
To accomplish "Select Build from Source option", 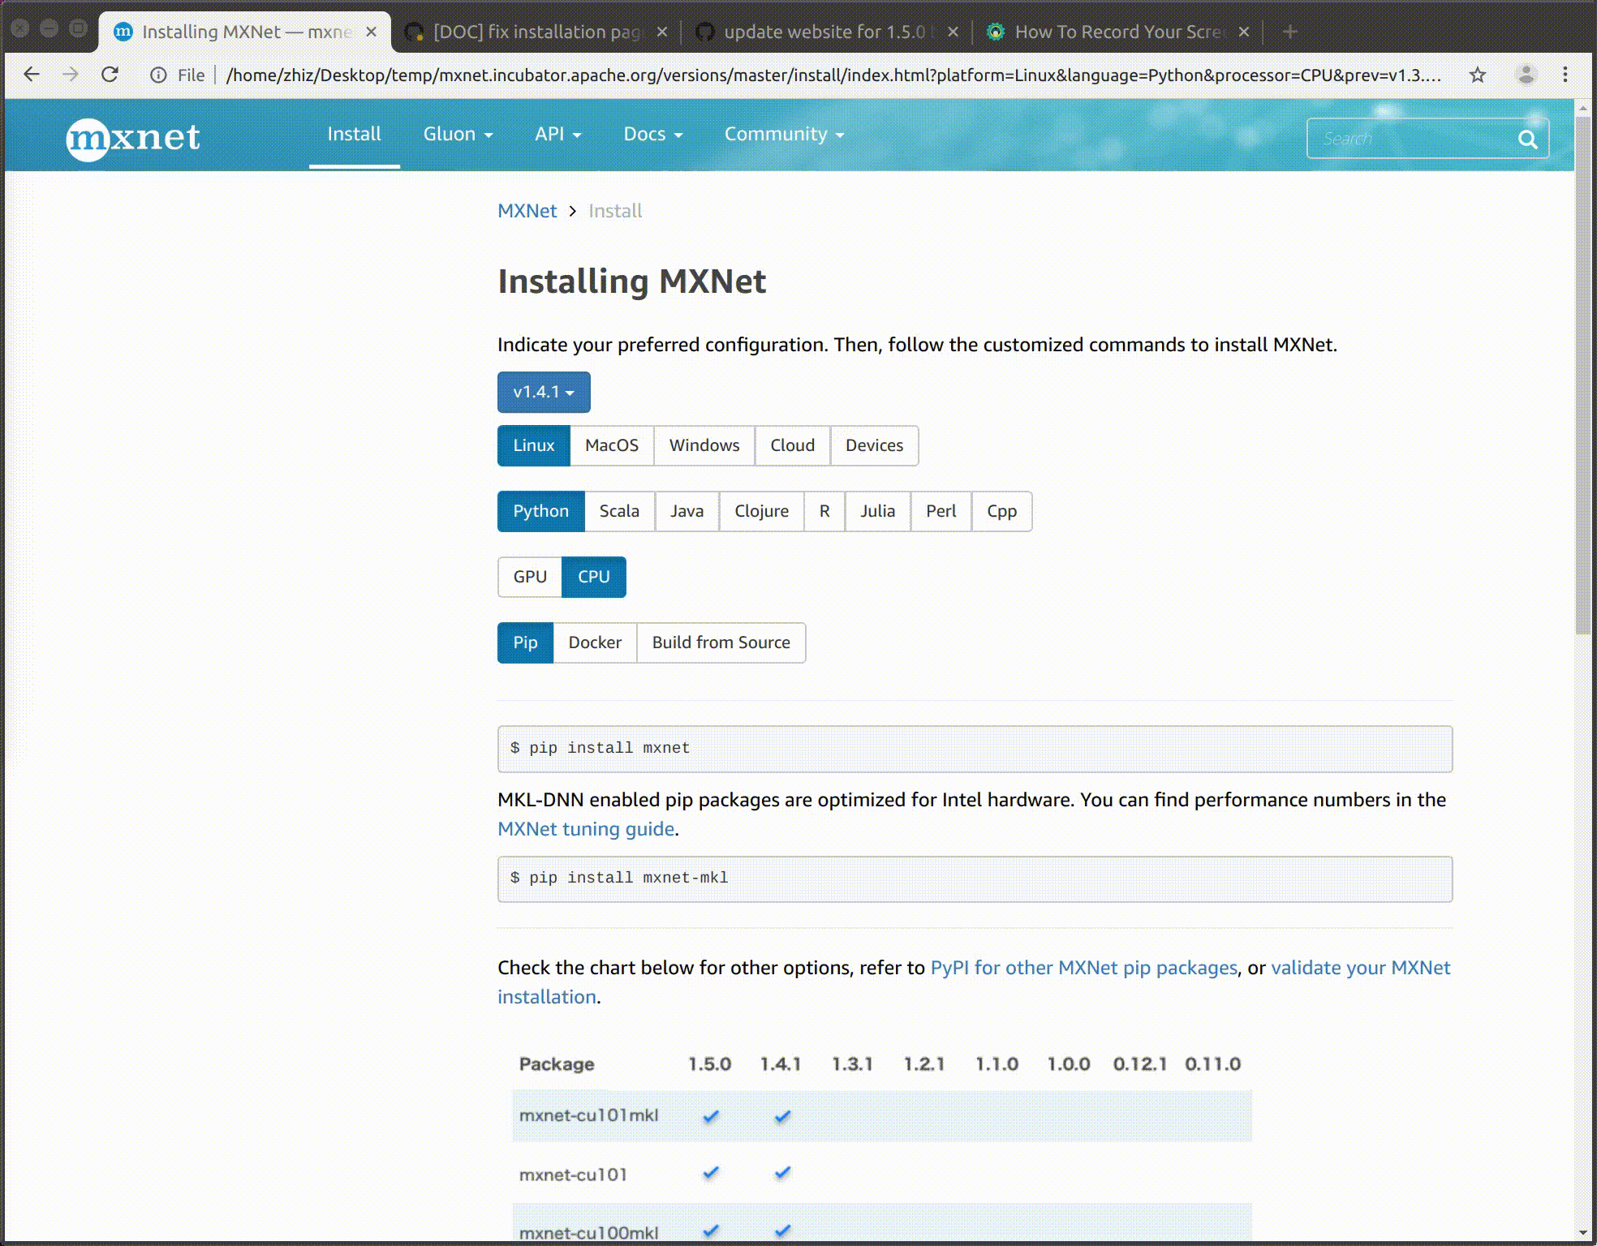I will [721, 642].
